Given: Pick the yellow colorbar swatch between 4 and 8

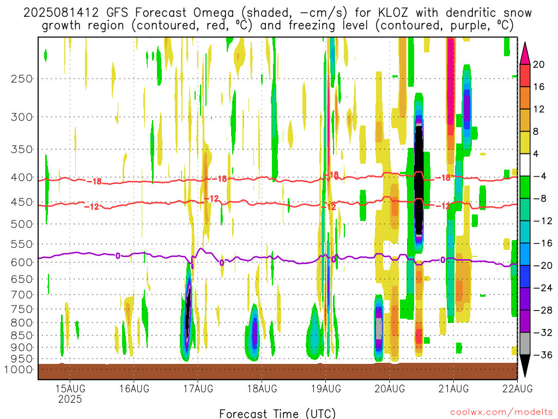Looking at the screenshot, I should click(525, 143).
